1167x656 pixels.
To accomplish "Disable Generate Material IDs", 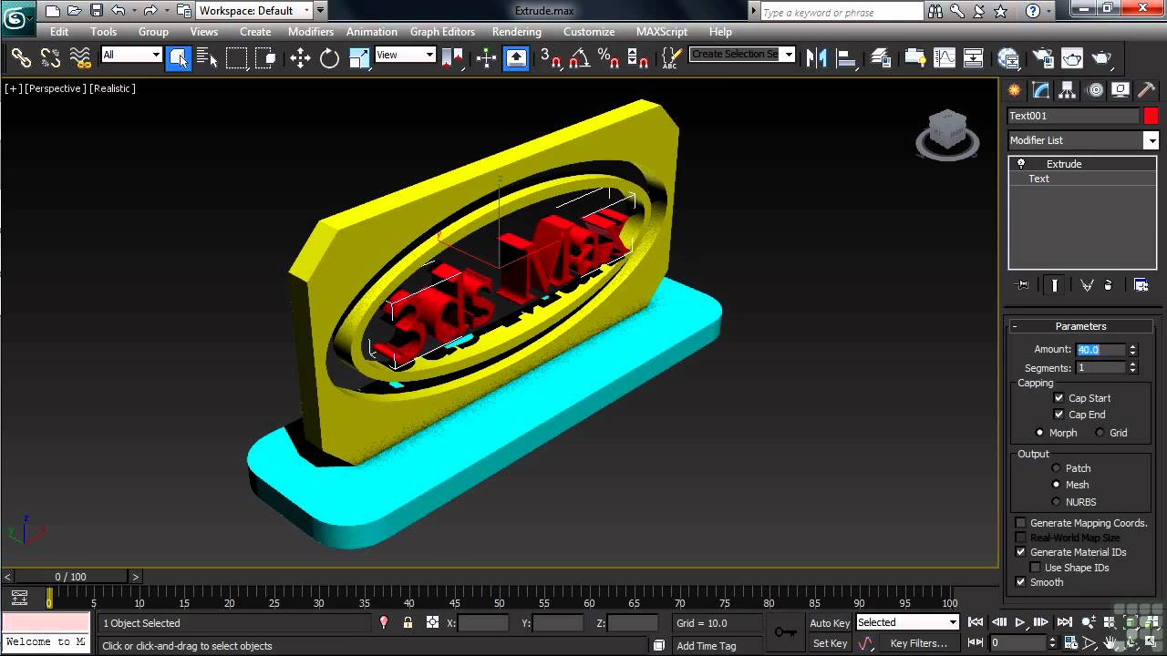I will 1021,552.
